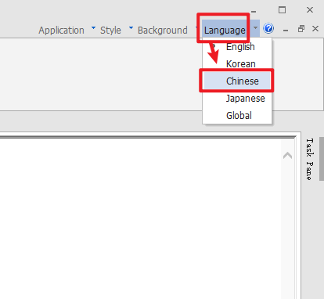Viewport: 324px width, 299px height.
Task: Restore down the inner document window
Action: (x=301, y=28)
